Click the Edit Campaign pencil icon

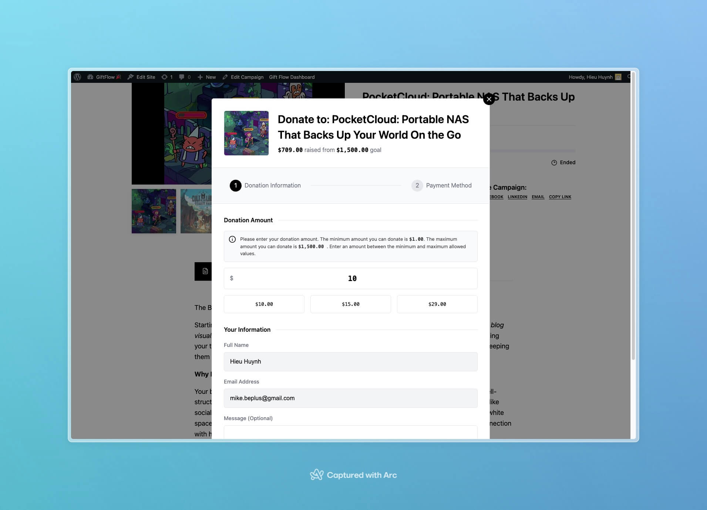point(225,77)
